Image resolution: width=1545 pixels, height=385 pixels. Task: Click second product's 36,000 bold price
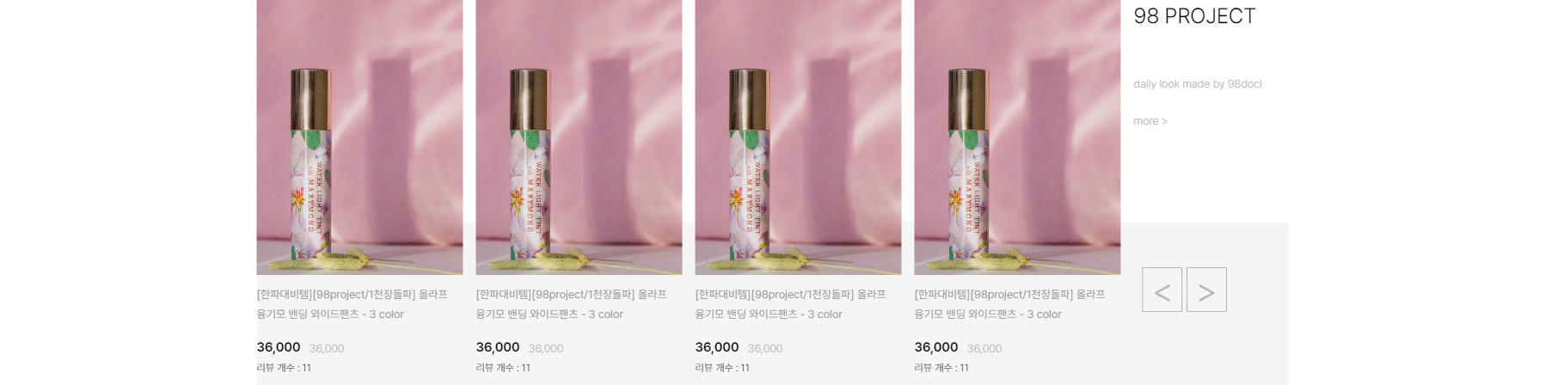[498, 347]
